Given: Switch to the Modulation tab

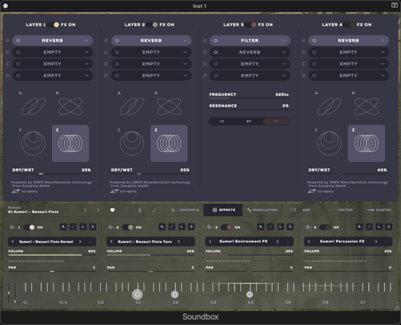Looking at the screenshot, I should tap(262, 210).
